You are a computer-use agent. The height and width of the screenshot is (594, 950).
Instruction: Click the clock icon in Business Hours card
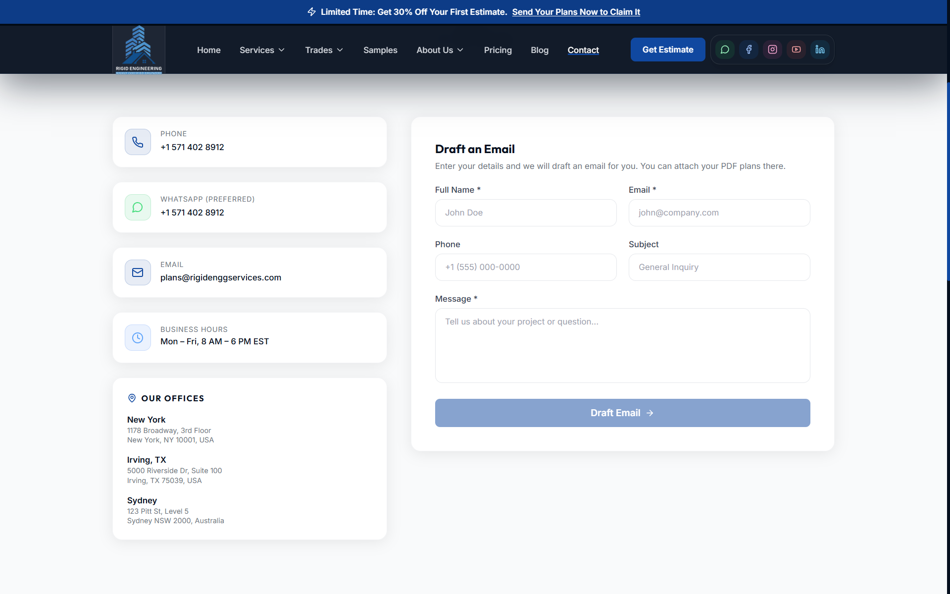pyautogui.click(x=138, y=337)
